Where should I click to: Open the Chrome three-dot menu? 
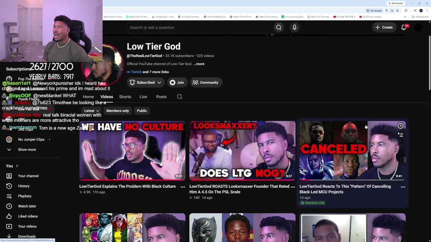[x=427, y=10]
